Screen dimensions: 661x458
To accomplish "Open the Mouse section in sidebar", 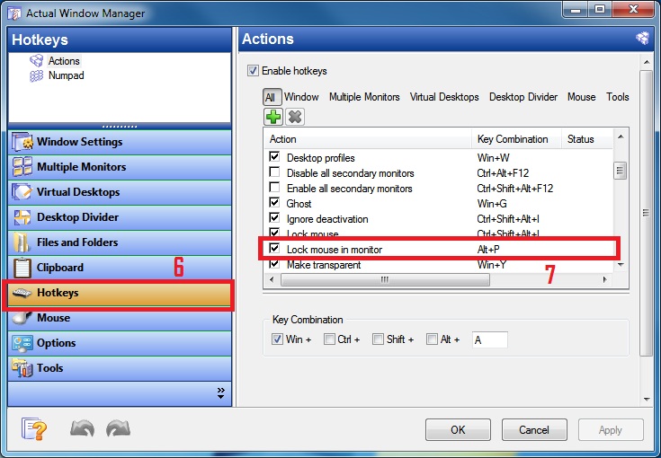I will 120,318.
